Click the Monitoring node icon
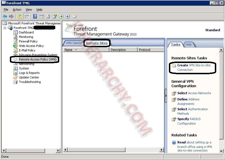Image resolution: width=225 pixels, height=160 pixels. [15, 37]
